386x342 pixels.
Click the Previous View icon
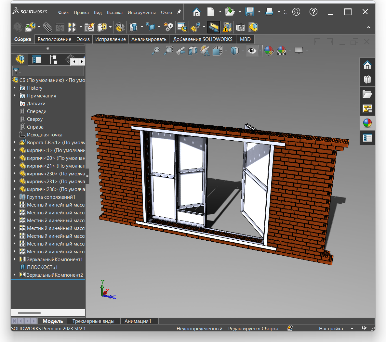[x=181, y=51]
